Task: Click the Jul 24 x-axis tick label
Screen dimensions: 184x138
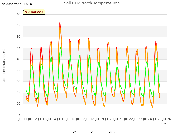Action: tap(147, 119)
